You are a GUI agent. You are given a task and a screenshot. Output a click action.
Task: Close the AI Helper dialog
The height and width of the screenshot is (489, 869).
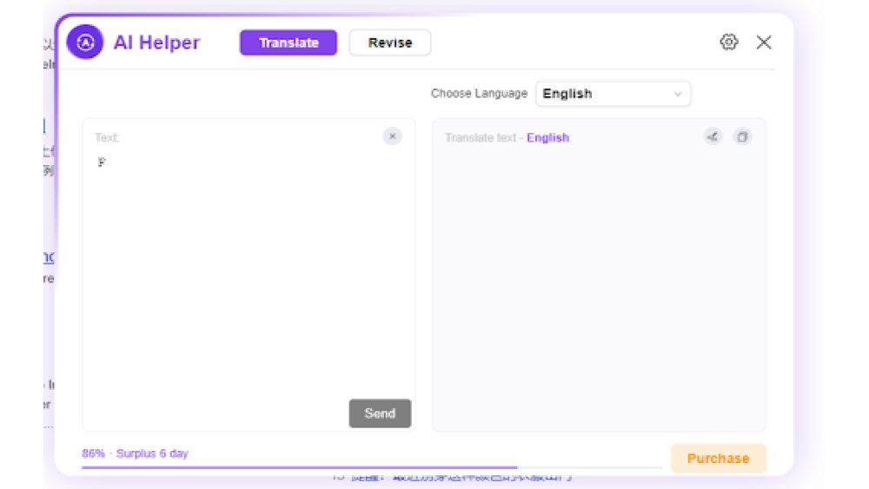click(x=764, y=42)
